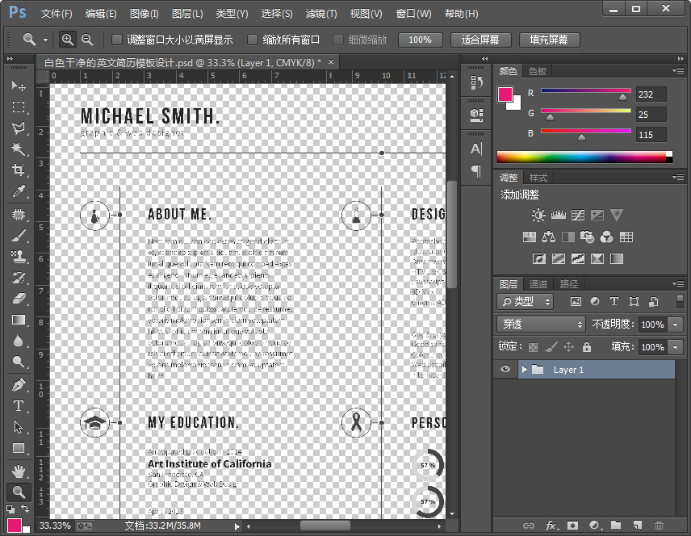
Task: Select the Magic Wand tool
Action: pyautogui.click(x=18, y=149)
